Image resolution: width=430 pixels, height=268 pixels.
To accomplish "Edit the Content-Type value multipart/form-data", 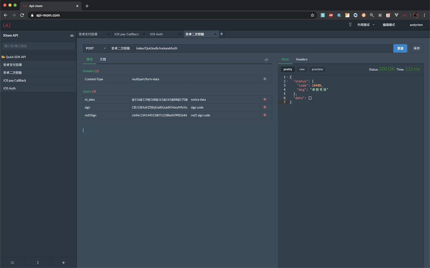I will tap(160, 79).
